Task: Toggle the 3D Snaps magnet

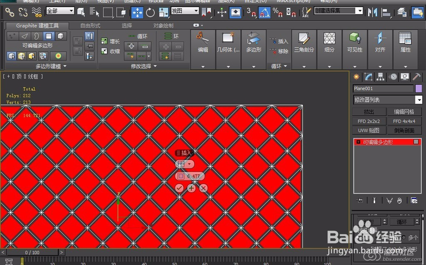Action: click(x=251, y=12)
